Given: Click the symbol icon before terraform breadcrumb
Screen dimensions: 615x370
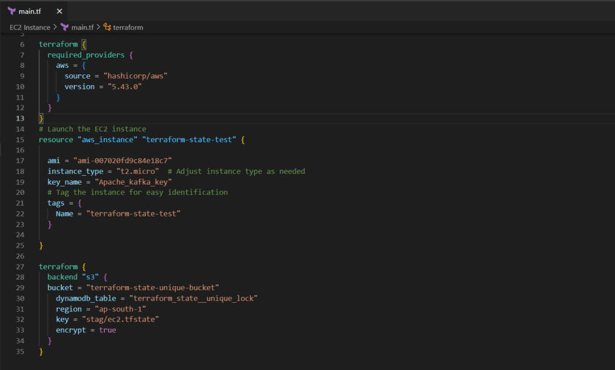Looking at the screenshot, I should point(107,26).
